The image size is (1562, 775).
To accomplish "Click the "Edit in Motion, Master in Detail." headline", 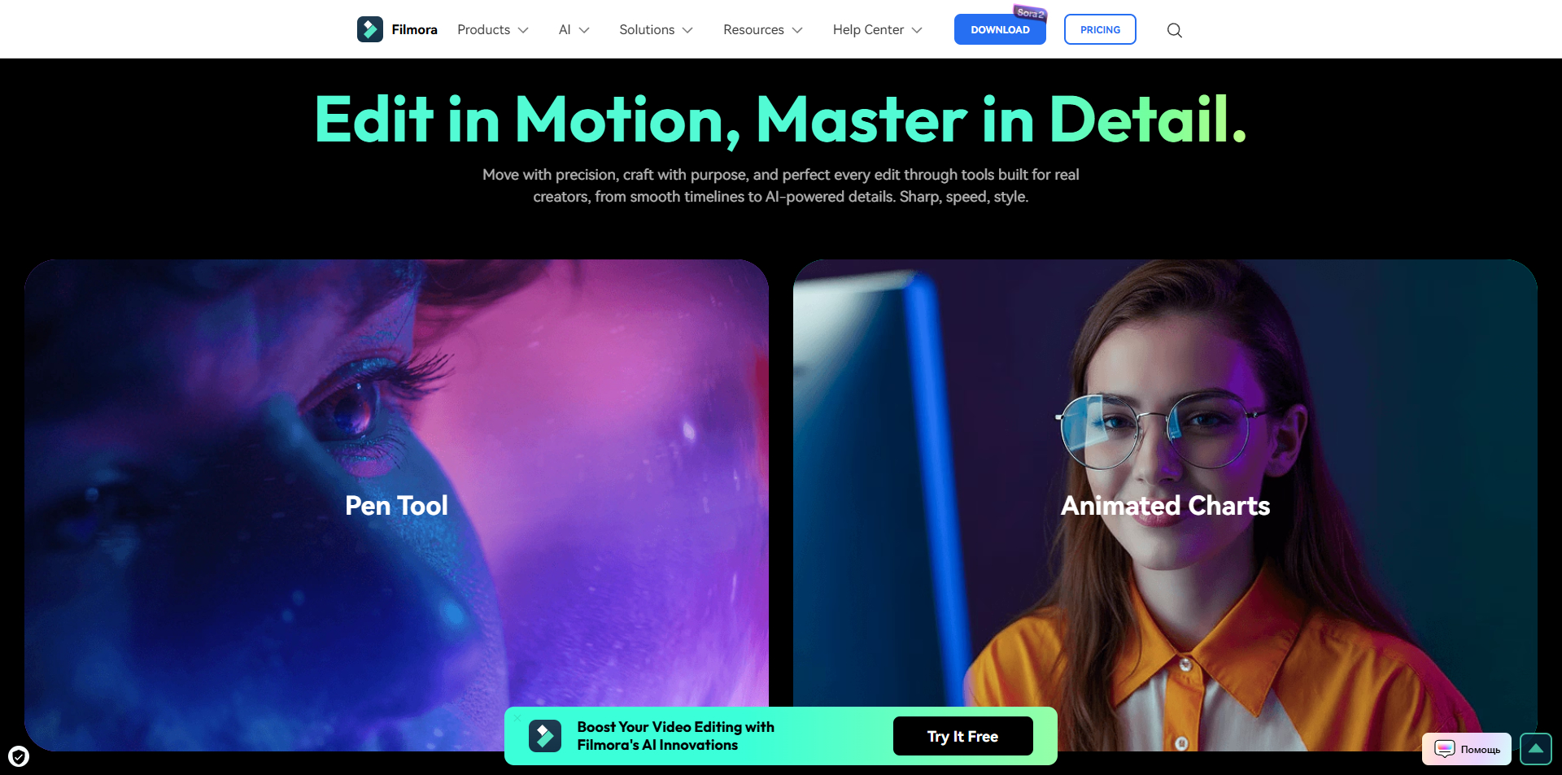I will (780, 120).
